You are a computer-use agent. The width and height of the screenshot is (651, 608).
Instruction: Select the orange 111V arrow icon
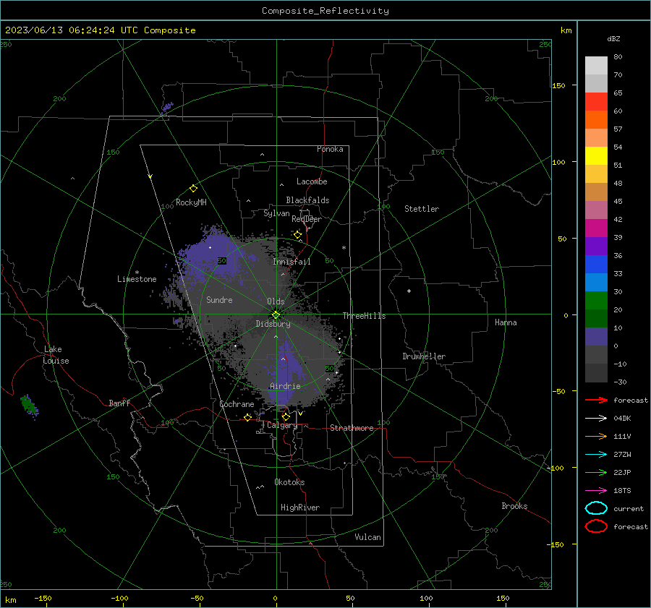pyautogui.click(x=596, y=436)
